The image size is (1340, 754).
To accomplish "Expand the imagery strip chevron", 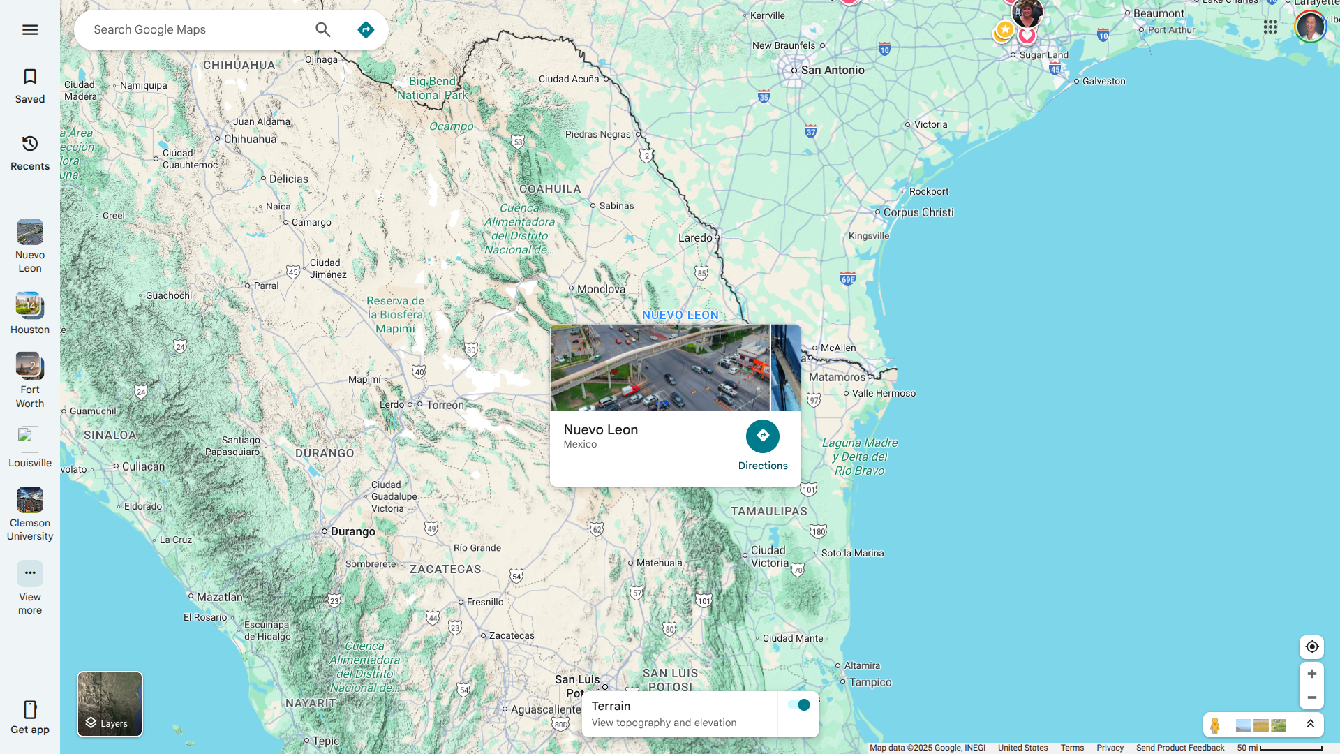I will click(x=1310, y=724).
